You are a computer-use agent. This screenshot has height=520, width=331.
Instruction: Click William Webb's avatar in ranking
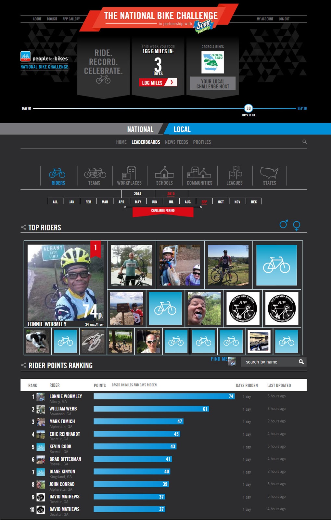pos(41,409)
